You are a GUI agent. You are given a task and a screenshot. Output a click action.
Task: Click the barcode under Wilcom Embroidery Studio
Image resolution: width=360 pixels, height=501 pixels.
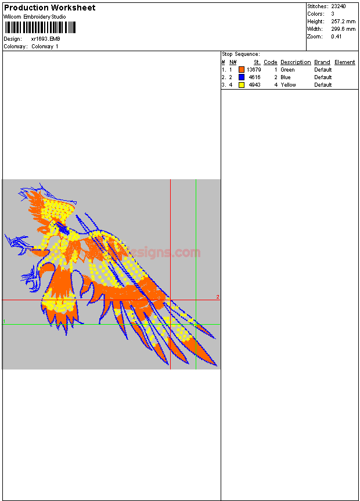pyautogui.click(x=40, y=27)
